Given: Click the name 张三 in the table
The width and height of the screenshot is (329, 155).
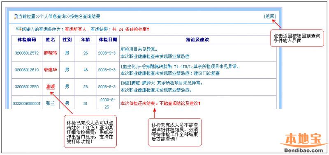Looking at the screenshot, I should [50, 103].
